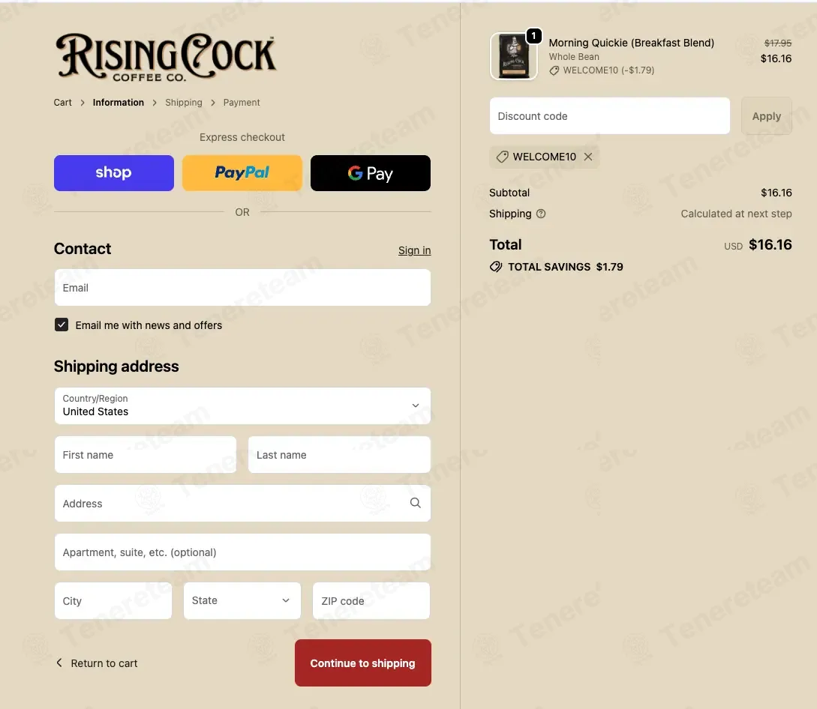
Task: Choose PayPal express checkout
Action: 242,173
